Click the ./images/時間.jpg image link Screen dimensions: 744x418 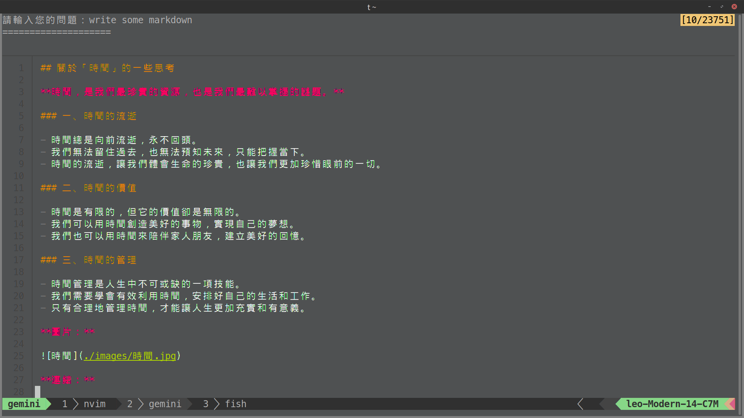pos(130,356)
